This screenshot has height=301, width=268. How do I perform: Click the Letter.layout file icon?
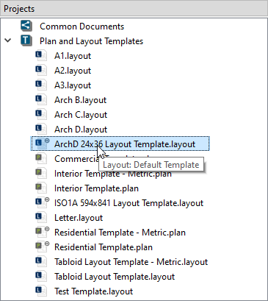(41, 218)
